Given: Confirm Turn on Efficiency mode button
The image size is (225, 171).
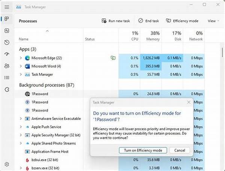Looking at the screenshot, I should (x=143, y=150).
